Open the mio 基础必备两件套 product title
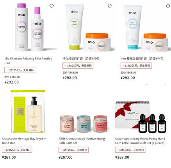171x168 pixels. click(142, 59)
